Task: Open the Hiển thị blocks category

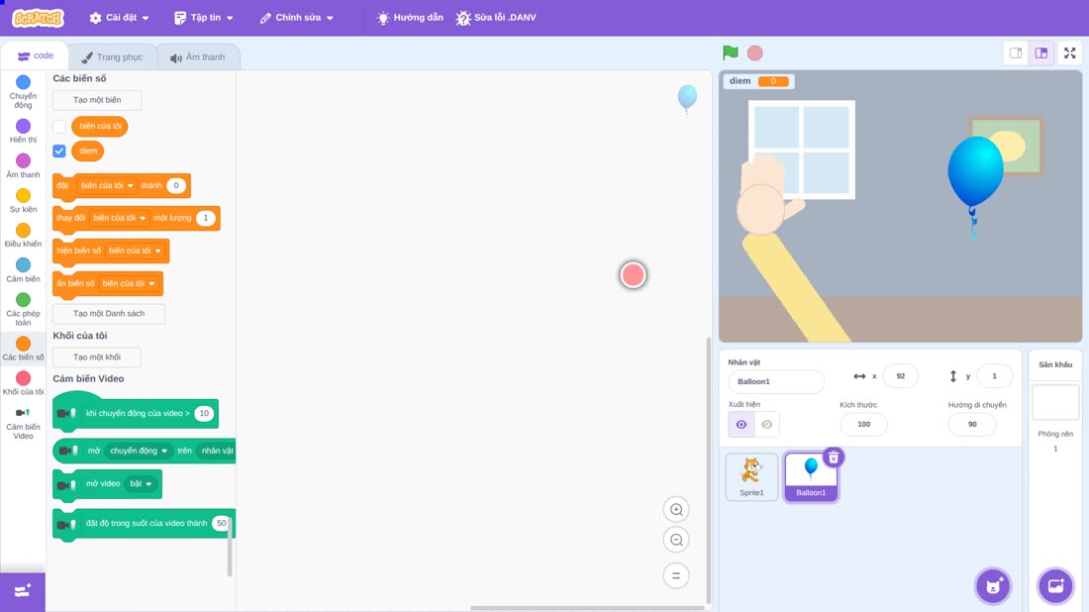Action: [23, 132]
